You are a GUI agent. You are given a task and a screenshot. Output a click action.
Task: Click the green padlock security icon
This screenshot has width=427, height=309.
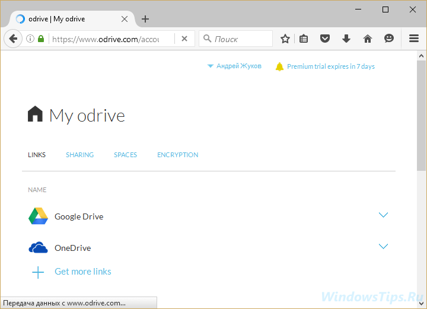(x=41, y=39)
